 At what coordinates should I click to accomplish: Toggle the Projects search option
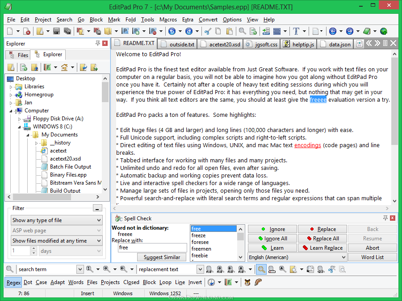coord(110,282)
